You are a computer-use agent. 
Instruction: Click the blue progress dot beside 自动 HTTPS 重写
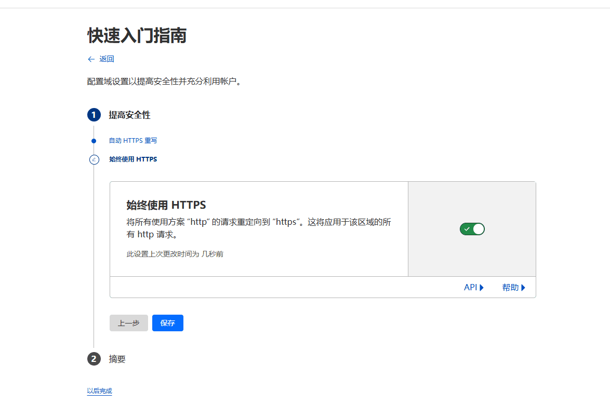(x=94, y=140)
